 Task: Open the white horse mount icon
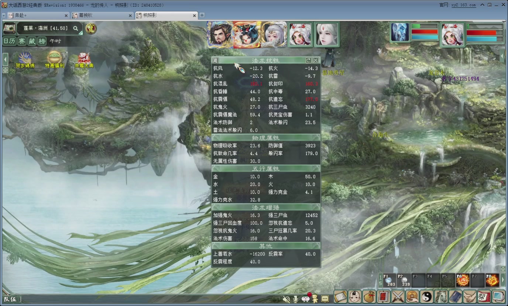point(441,296)
